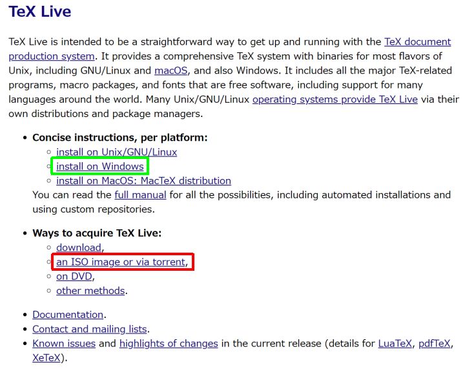Open the XeTeX details link
The height and width of the screenshot is (369, 465).
(x=47, y=357)
